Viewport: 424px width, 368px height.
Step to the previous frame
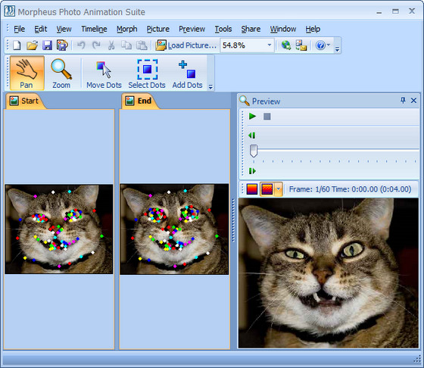[x=251, y=136]
